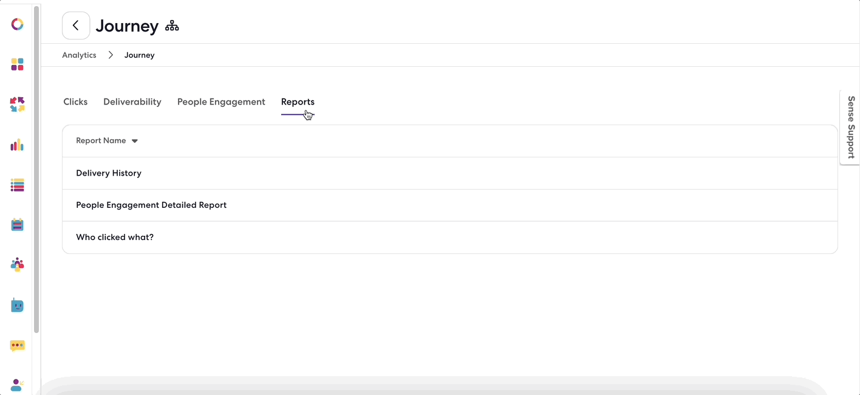Screen dimensions: 860x395
Task: Open the four-squares dashboard icon
Action: (17, 64)
